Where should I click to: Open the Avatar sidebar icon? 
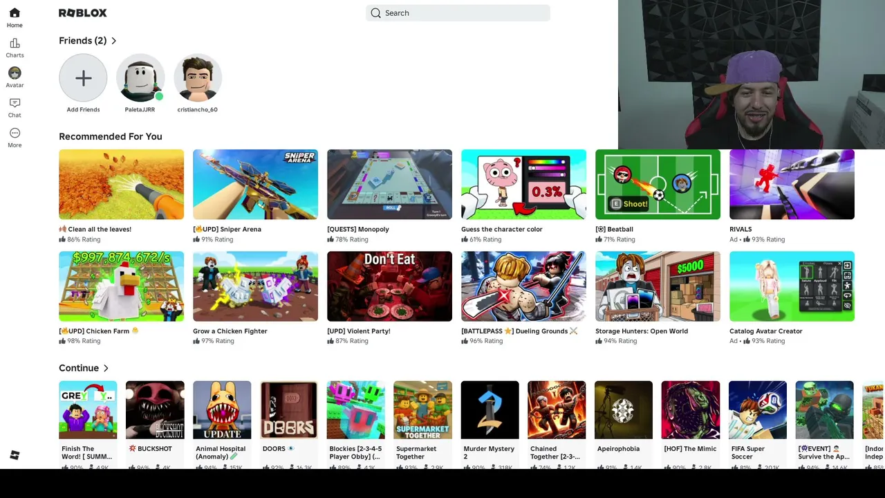[15, 73]
